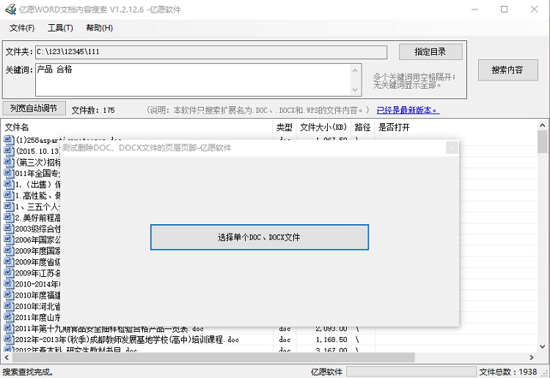The width and height of the screenshot is (550, 378).
Task: Maximize the main application window
Action: [x=504, y=10]
